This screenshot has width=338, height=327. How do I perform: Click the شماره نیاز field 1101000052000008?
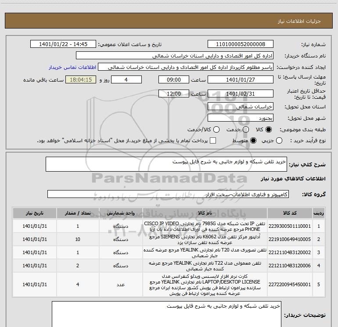click(241, 44)
